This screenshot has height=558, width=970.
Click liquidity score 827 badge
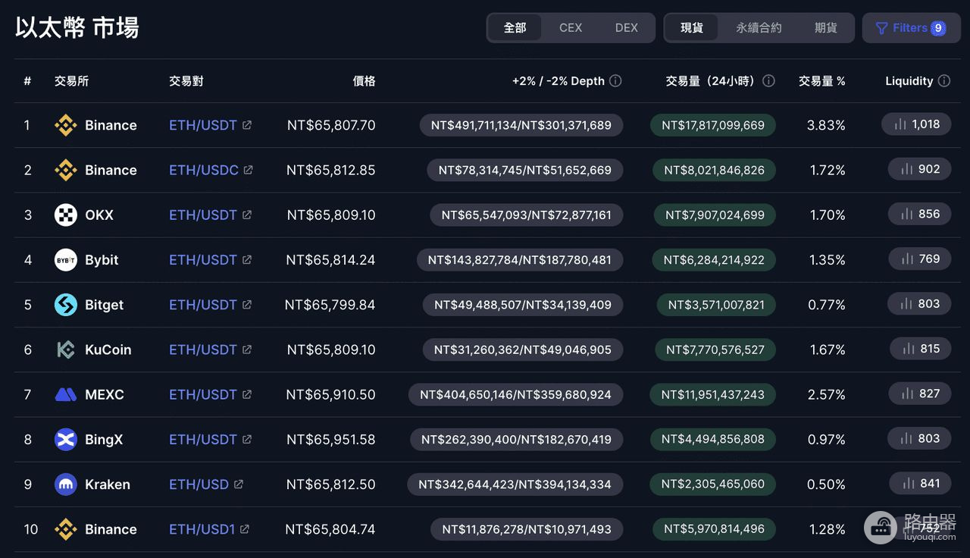[919, 393]
